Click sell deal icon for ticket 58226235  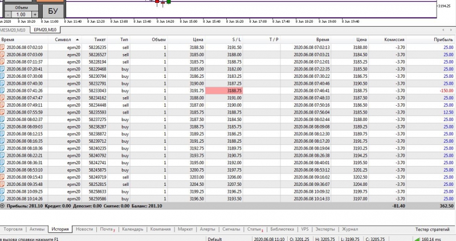(2, 47)
